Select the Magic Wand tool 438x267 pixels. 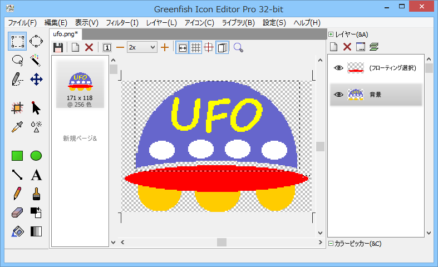36,60
